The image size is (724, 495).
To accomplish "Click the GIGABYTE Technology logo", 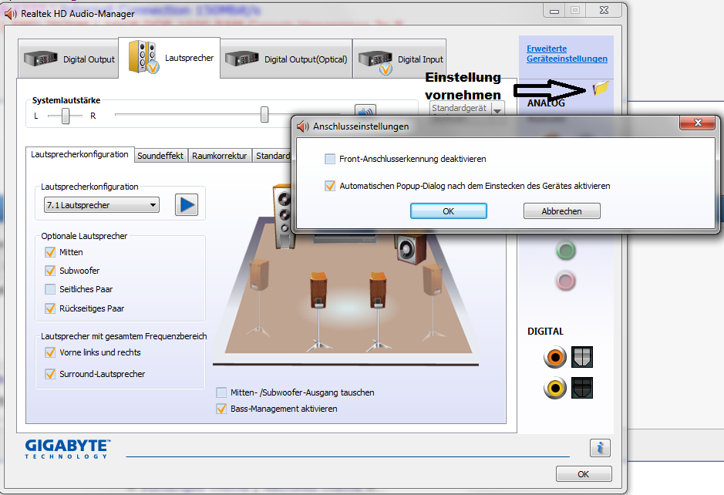I will coord(68,449).
